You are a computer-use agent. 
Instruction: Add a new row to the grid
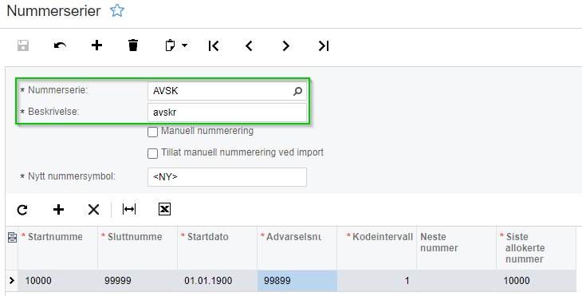click(x=58, y=210)
